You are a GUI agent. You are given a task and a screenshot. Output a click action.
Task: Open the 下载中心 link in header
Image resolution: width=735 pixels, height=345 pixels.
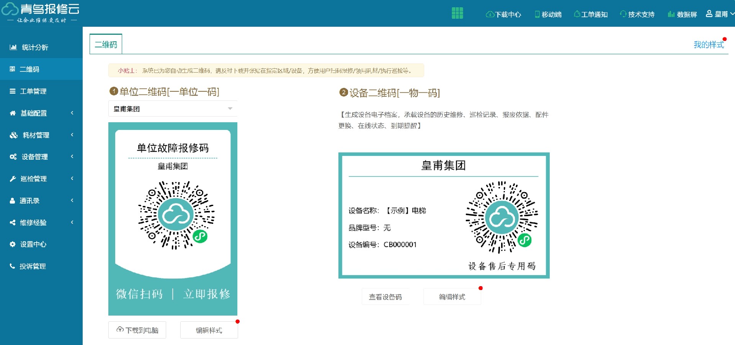coord(503,14)
